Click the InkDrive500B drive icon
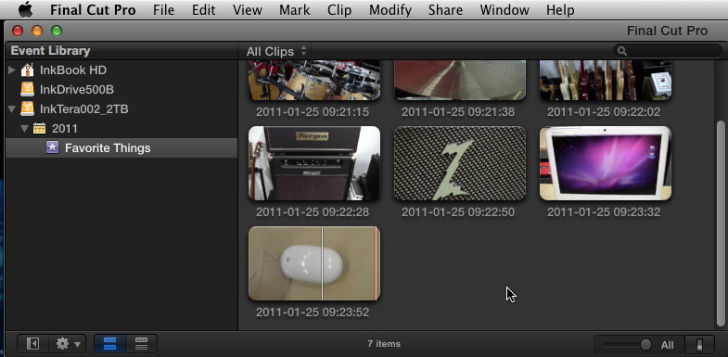Image resolution: width=728 pixels, height=357 pixels. (28, 89)
